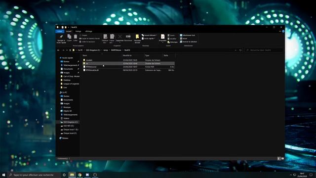Create a new folder with Nouveau dossier

[137, 39]
